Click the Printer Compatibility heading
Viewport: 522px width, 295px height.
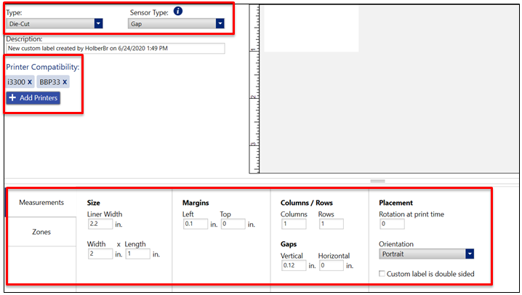pos(43,67)
